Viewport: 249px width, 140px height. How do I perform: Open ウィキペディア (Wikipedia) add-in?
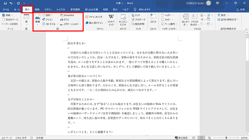coord(111,20)
